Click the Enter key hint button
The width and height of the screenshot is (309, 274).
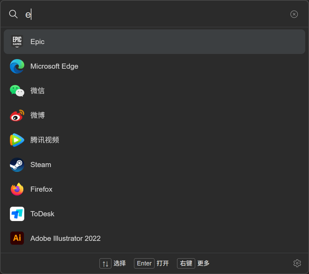144,263
